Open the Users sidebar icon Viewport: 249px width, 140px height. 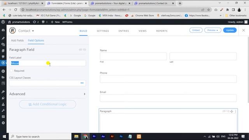click(x=3, y=104)
